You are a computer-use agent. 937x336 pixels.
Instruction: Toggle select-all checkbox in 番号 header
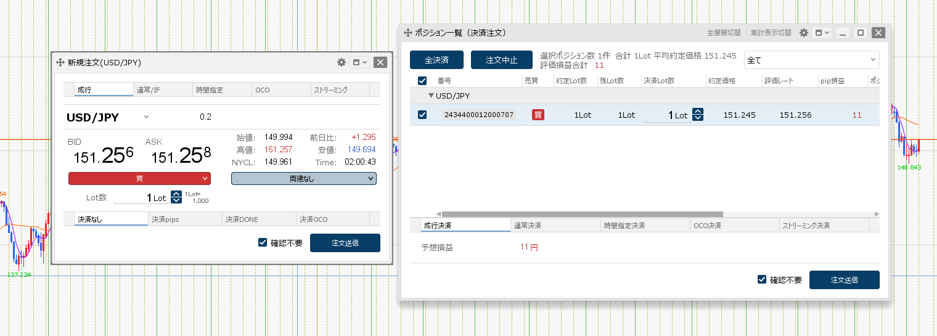tap(422, 81)
